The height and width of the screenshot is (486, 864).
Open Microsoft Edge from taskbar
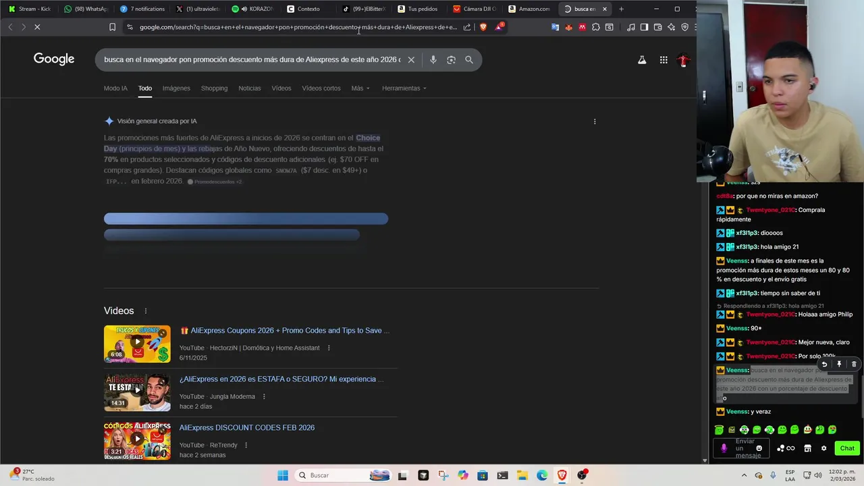tap(542, 475)
